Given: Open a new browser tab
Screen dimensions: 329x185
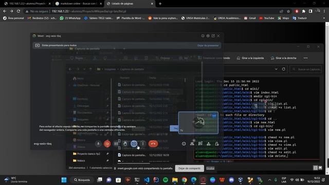Looking at the screenshot, I should click(160, 4).
